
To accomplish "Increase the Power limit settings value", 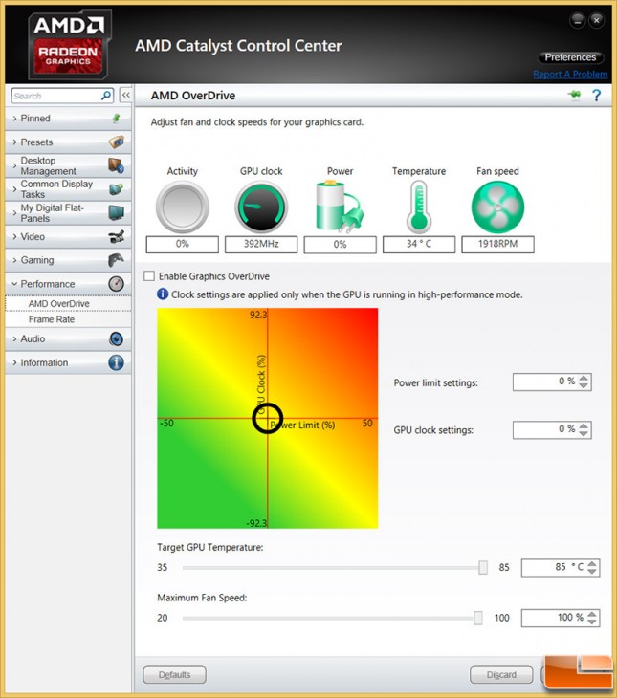I will (x=584, y=378).
